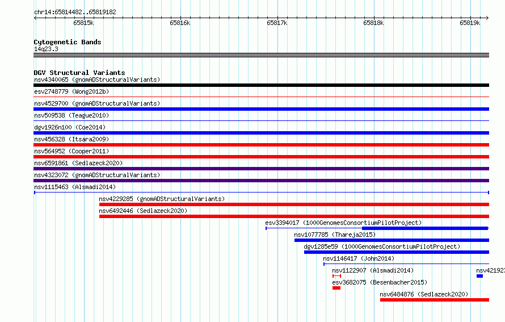
Task: Click the 65818k ruler position
Action: [373, 23]
